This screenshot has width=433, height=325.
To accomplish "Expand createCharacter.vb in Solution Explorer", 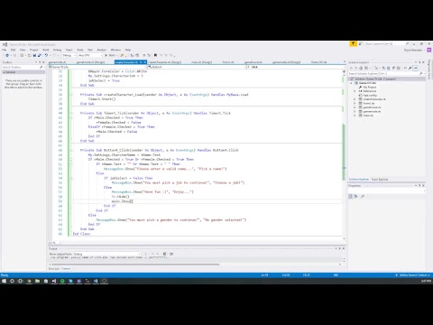I will [355, 99].
